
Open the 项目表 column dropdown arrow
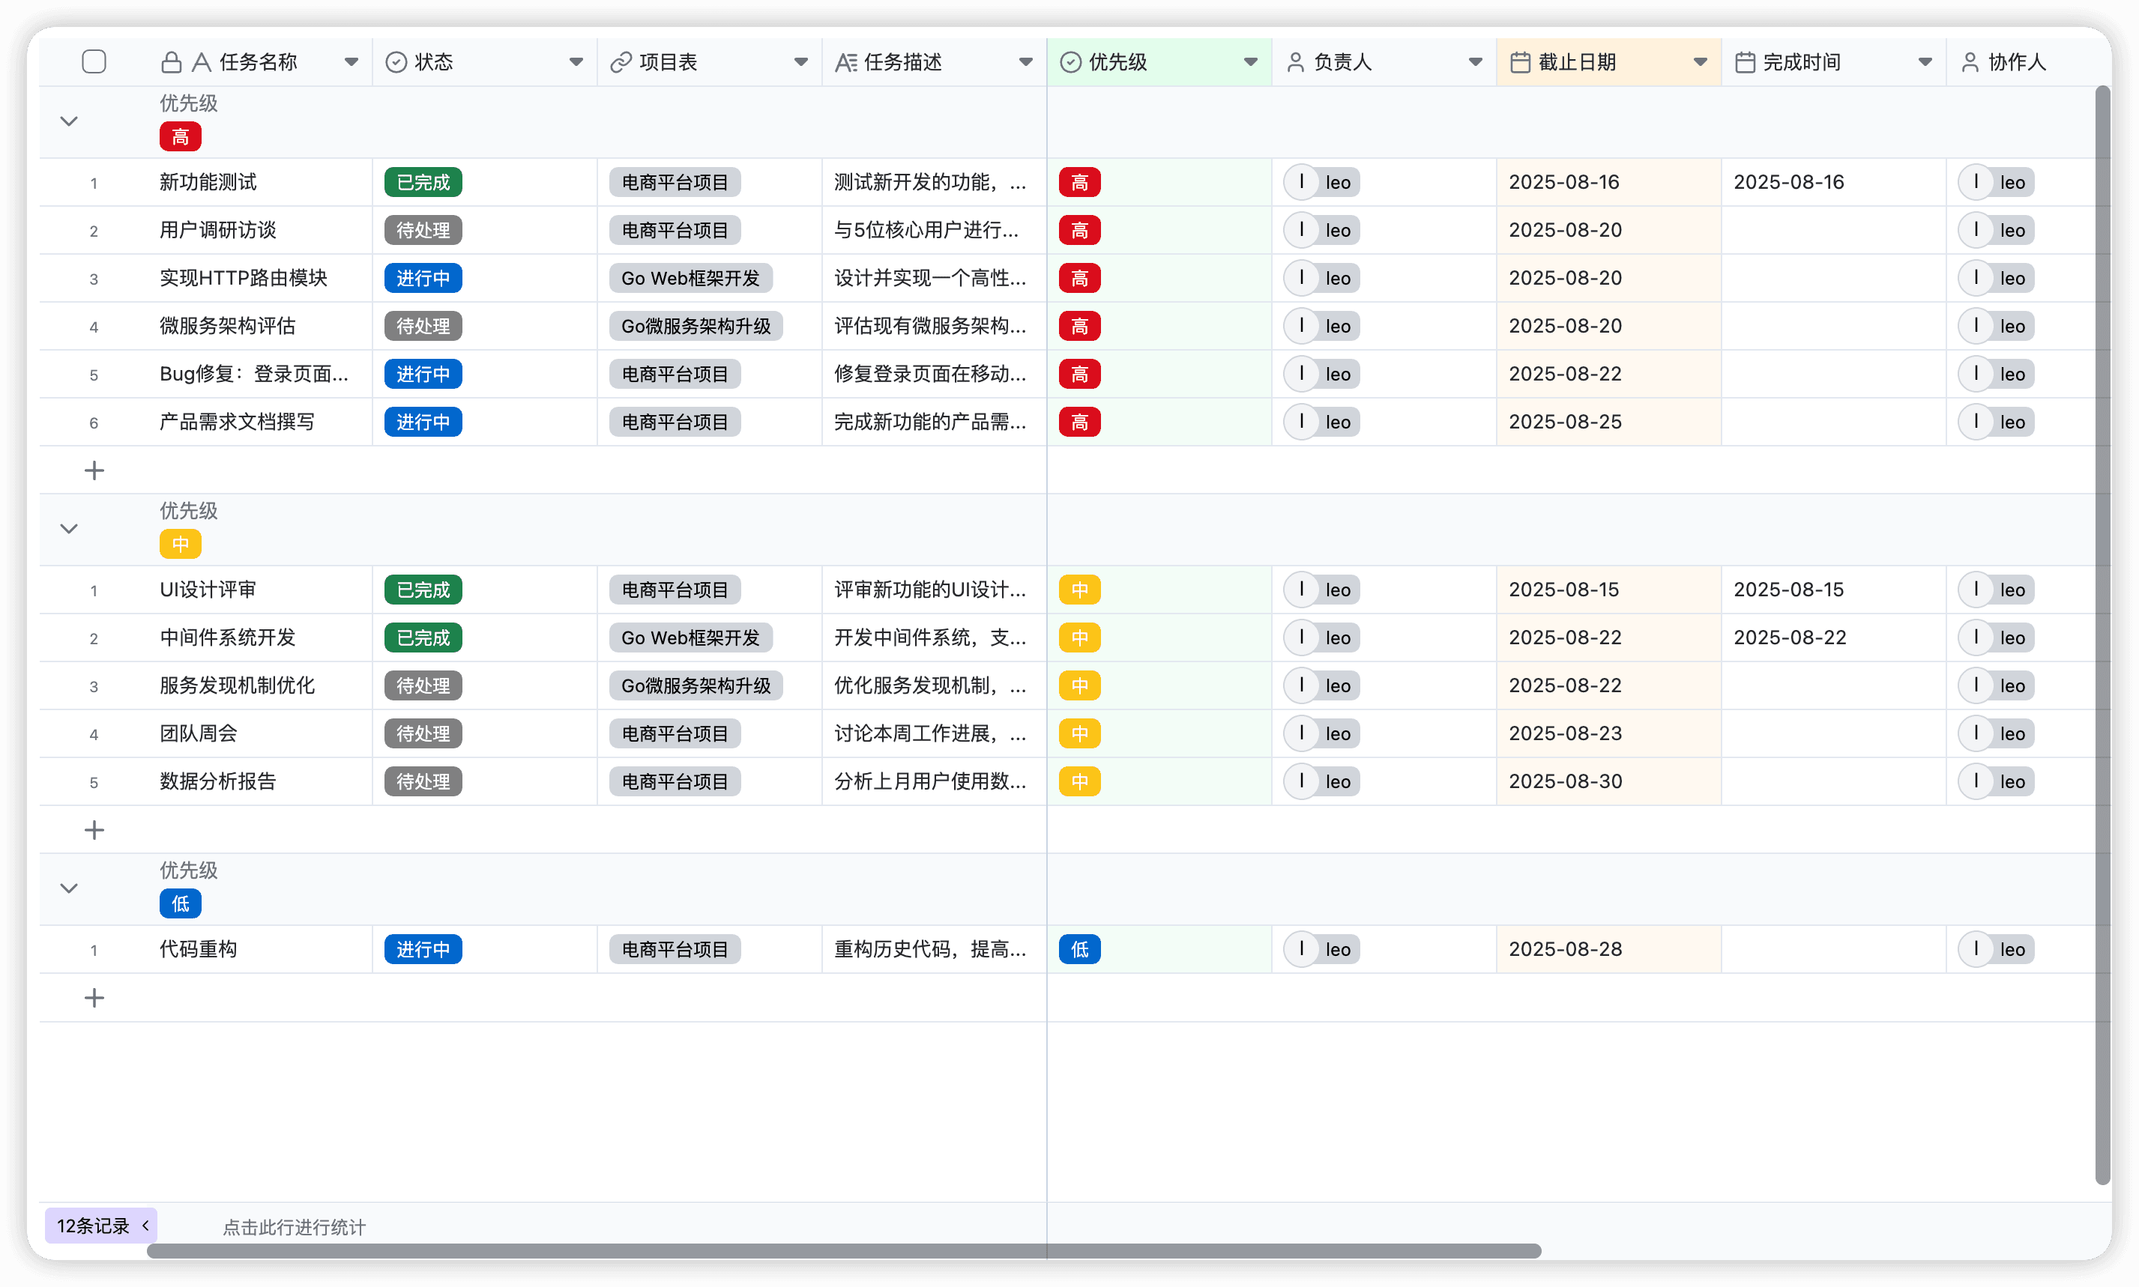800,61
